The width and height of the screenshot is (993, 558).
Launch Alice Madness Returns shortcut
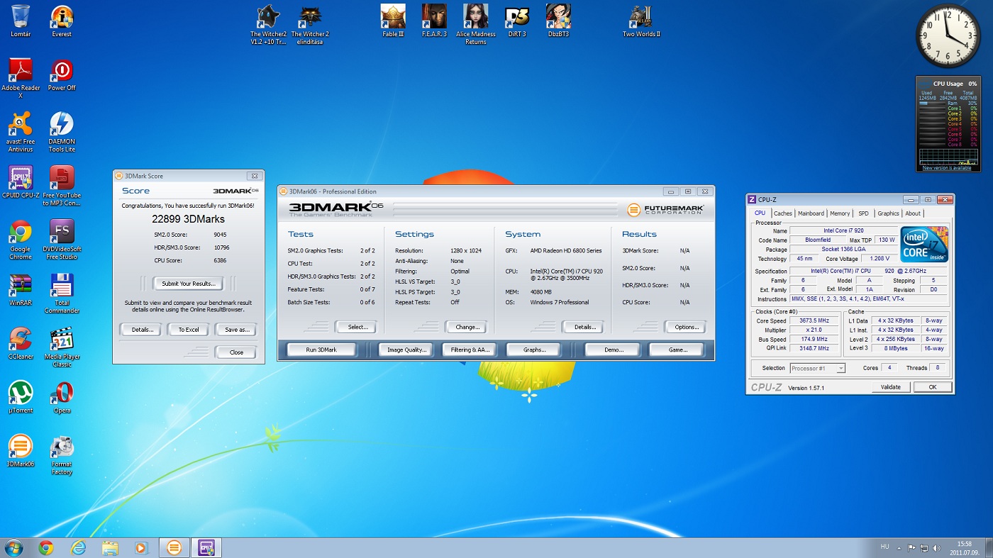[476, 25]
